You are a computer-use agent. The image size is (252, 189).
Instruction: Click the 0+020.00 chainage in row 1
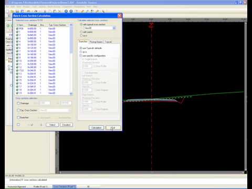click(32, 32)
